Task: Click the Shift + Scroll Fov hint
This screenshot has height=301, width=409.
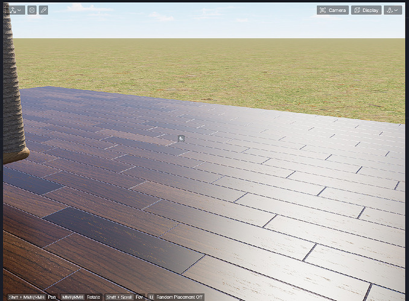Action: (125, 297)
